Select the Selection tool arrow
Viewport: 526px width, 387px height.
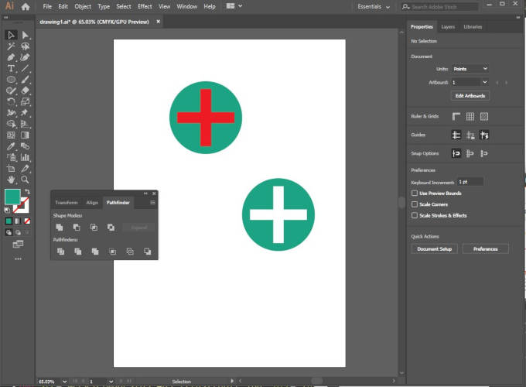11,35
